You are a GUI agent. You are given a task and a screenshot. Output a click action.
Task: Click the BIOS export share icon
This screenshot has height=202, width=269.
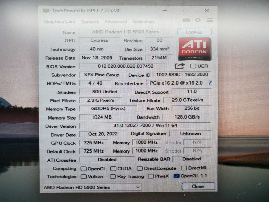click(180, 66)
